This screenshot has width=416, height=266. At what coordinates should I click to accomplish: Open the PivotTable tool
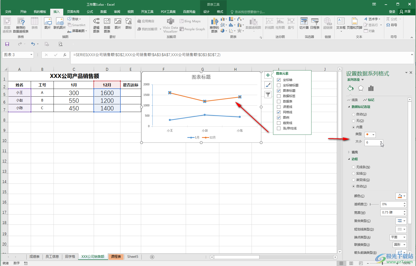(x=7, y=25)
